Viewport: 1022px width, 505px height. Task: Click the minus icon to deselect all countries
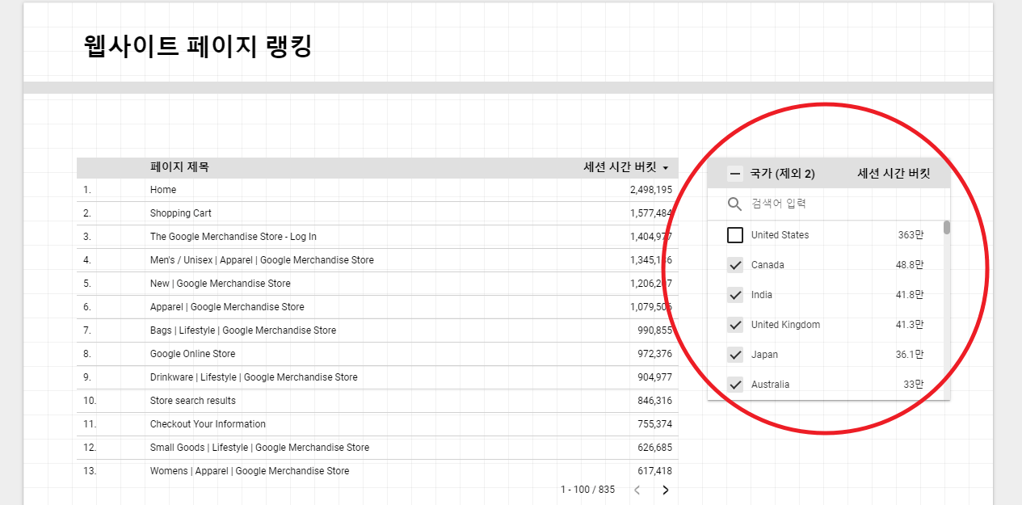[x=734, y=172]
